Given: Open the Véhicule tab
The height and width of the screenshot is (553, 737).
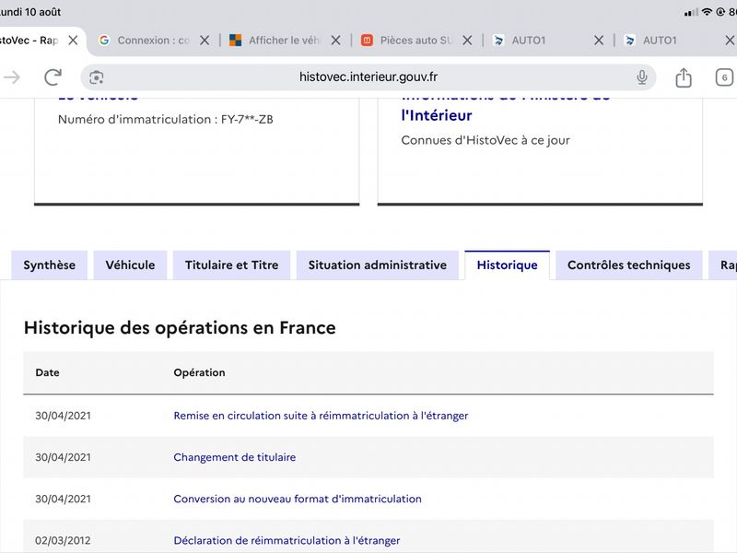Looking at the screenshot, I should (x=130, y=265).
